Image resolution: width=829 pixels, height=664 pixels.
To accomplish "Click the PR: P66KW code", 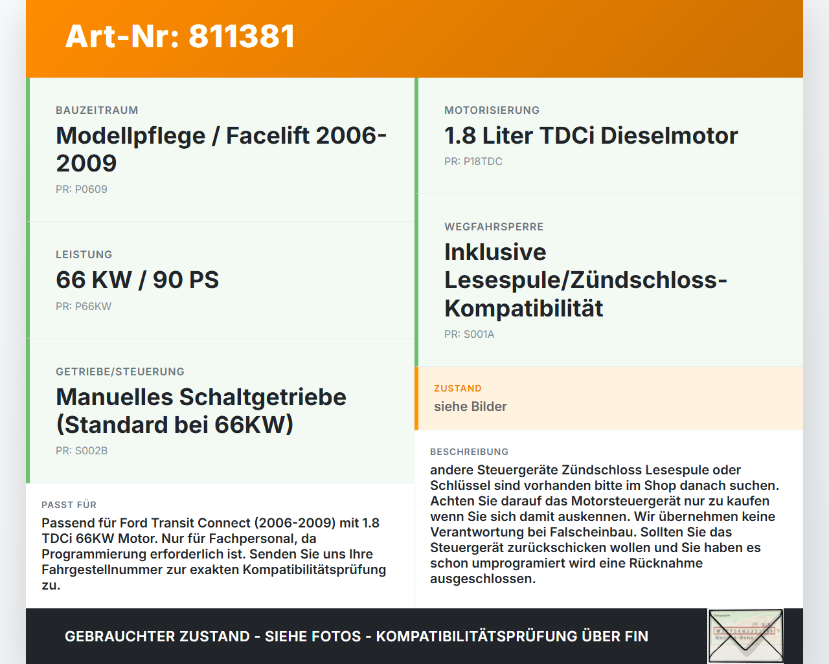I will click(x=84, y=306).
